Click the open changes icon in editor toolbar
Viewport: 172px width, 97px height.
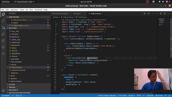[x=149, y=13]
